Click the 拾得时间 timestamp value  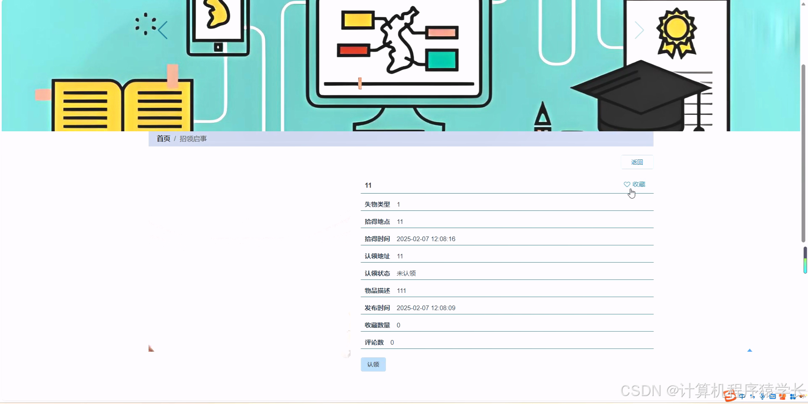click(426, 239)
